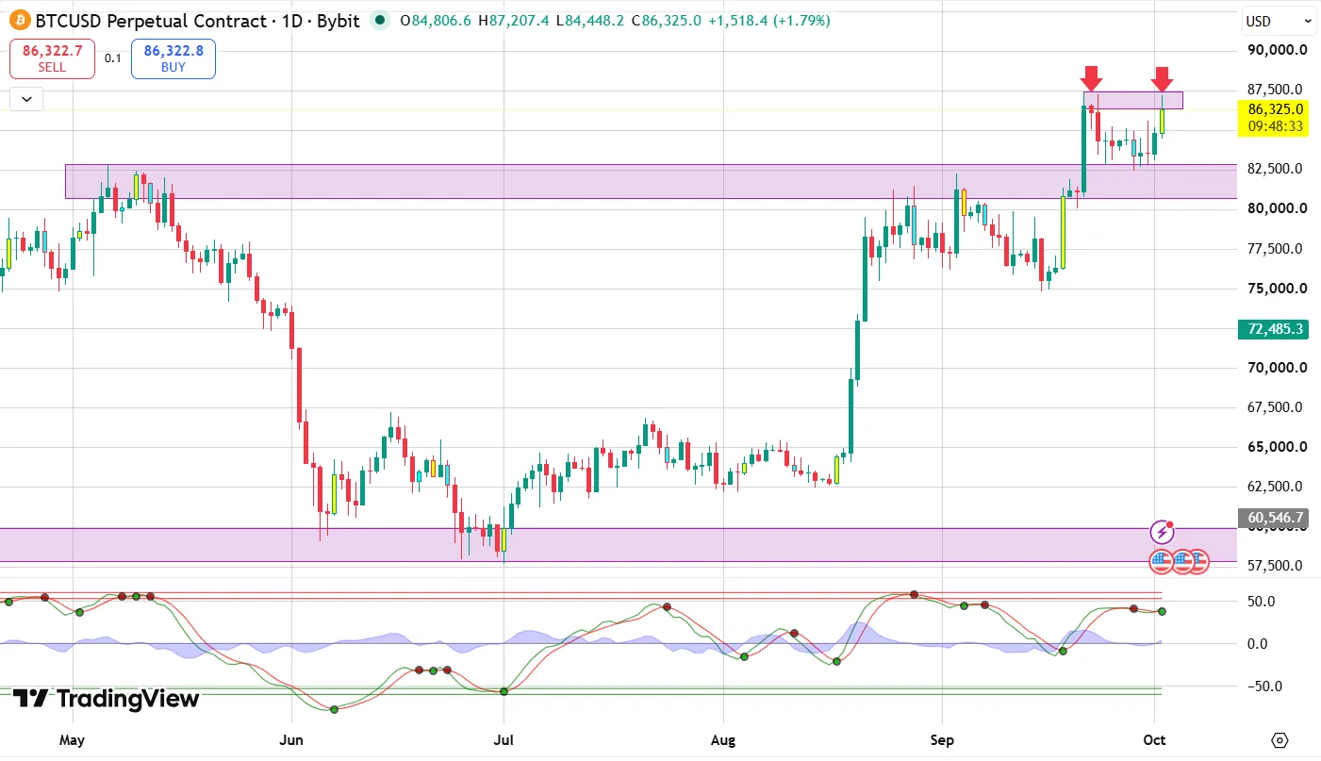Click the 87,500.0 price axis label
This screenshot has height=761, width=1321.
1277,90
